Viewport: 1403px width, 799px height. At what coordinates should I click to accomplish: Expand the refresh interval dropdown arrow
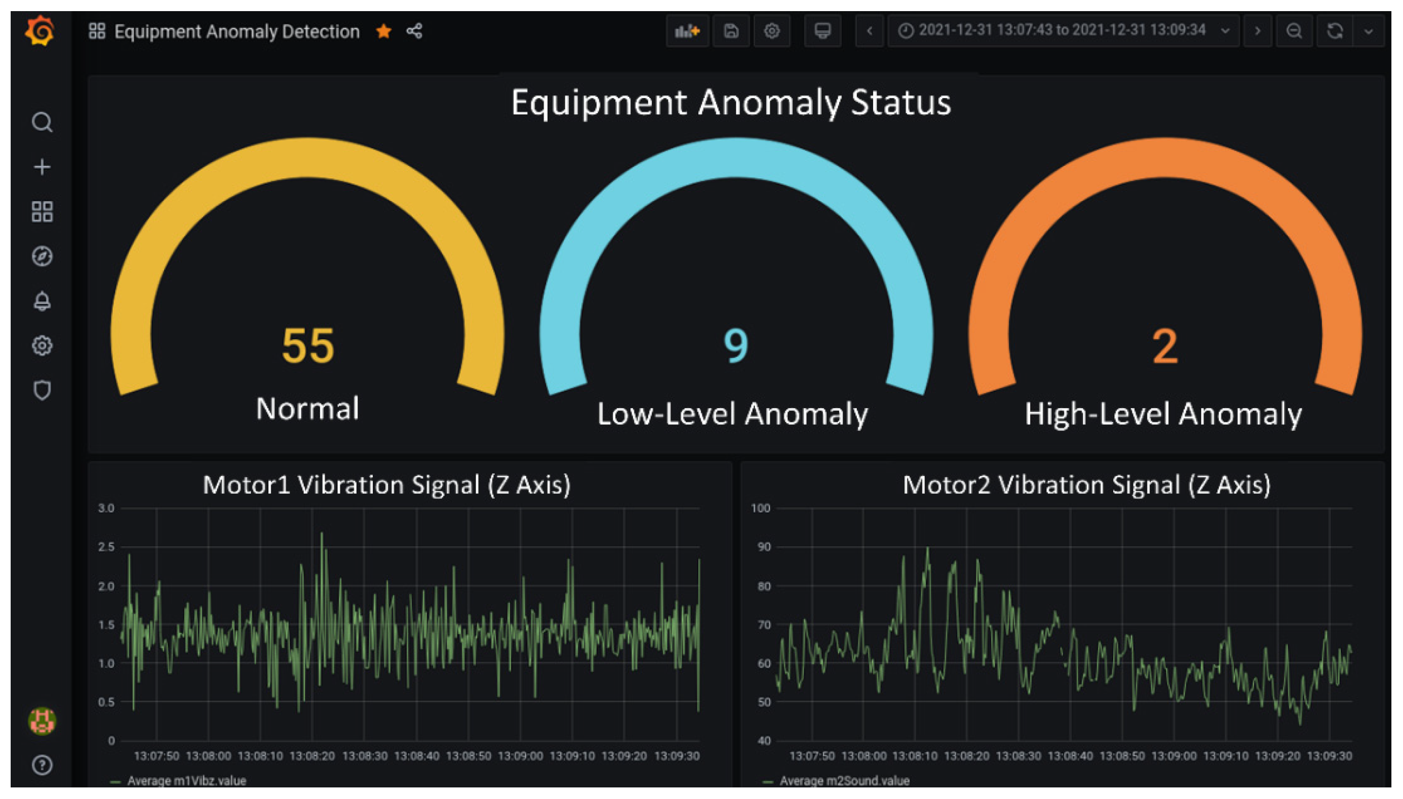(x=1368, y=31)
